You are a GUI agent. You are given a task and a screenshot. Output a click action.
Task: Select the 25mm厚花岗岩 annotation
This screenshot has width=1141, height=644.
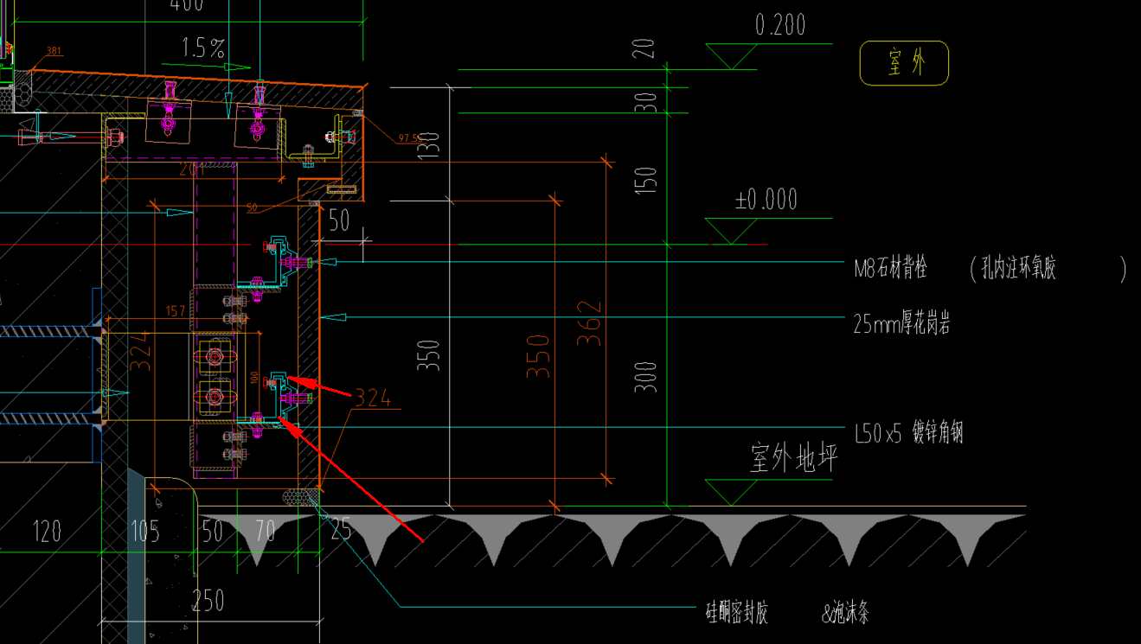click(902, 324)
